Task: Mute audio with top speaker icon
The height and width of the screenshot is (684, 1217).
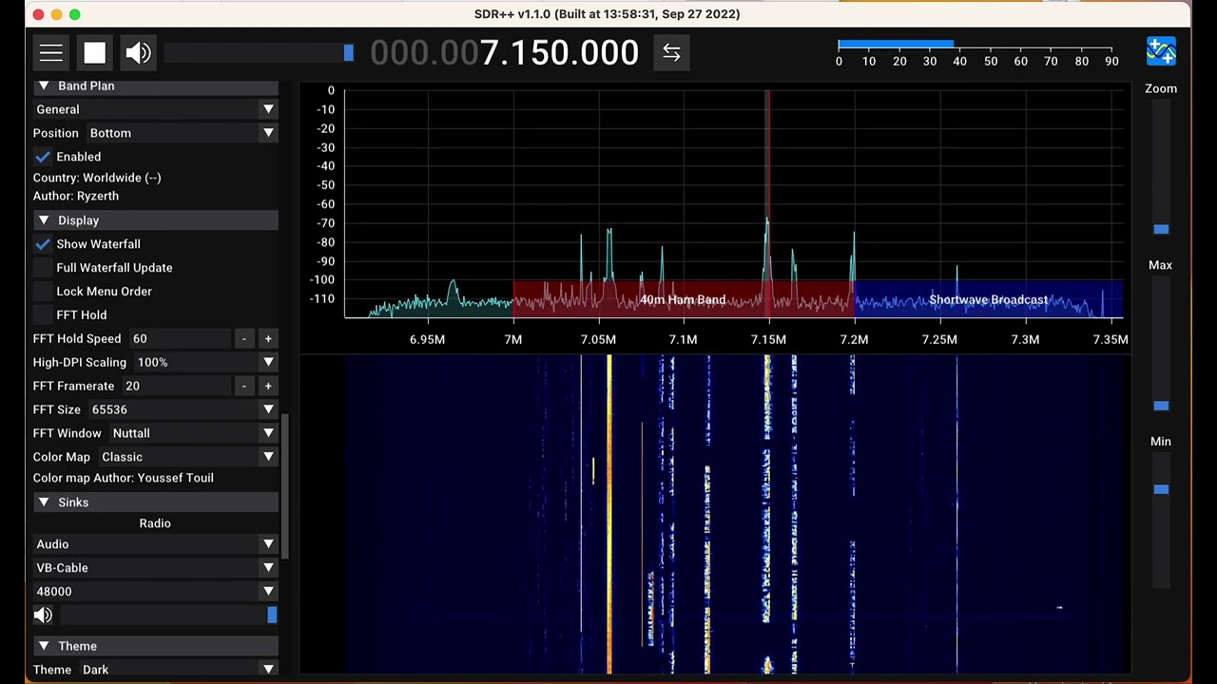Action: [138, 53]
